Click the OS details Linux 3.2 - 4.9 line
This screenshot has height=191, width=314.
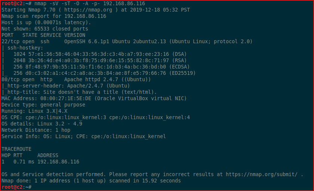pyautogui.click(x=41, y=124)
